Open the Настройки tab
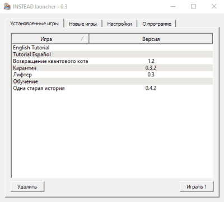The height and width of the screenshot is (202, 224). pyautogui.click(x=119, y=24)
